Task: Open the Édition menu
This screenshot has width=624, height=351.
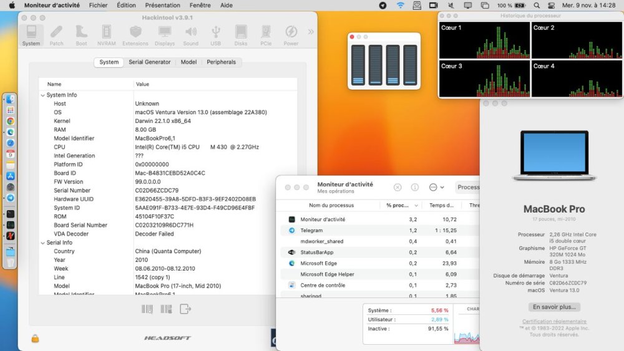Action: 126,5
